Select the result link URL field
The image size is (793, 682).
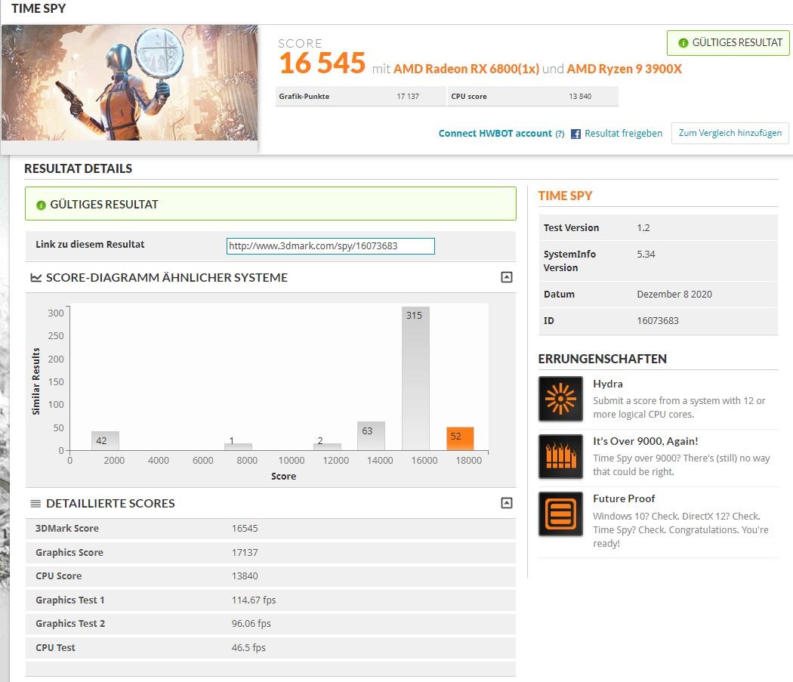coord(330,246)
